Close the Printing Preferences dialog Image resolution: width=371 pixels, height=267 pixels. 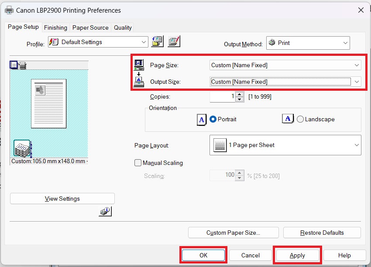(361, 10)
